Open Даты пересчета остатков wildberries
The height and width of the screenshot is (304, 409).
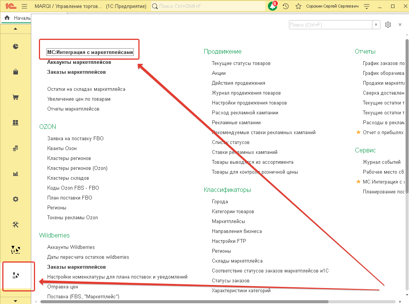88,257
